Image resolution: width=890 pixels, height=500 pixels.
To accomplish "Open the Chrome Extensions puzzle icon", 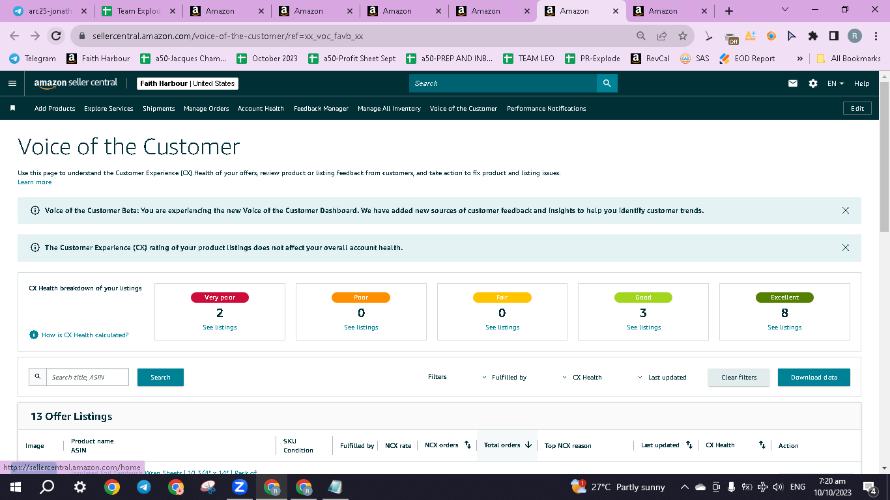I will tap(813, 36).
